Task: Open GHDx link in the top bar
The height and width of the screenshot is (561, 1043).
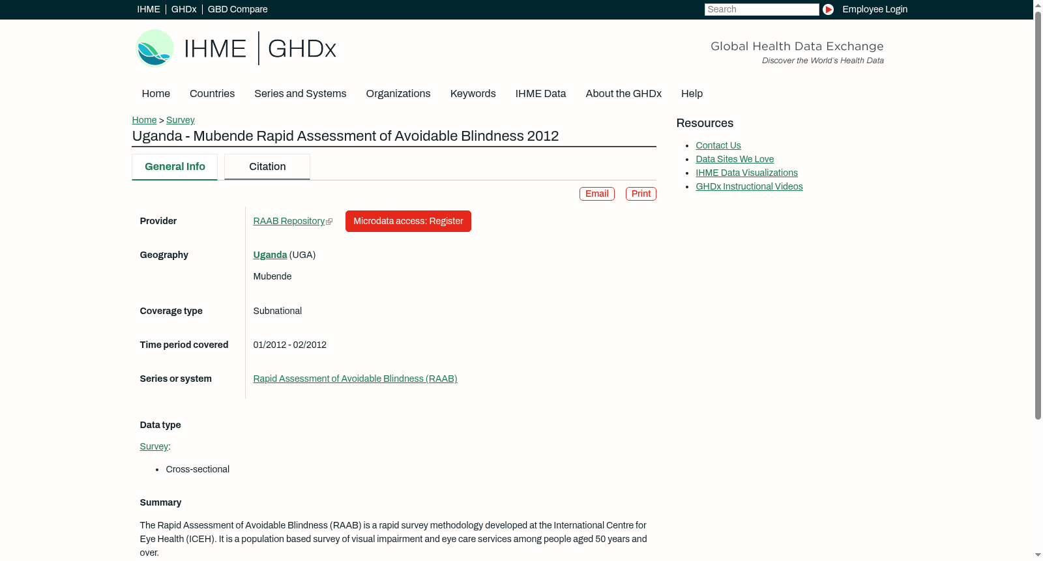Action: pos(184,9)
